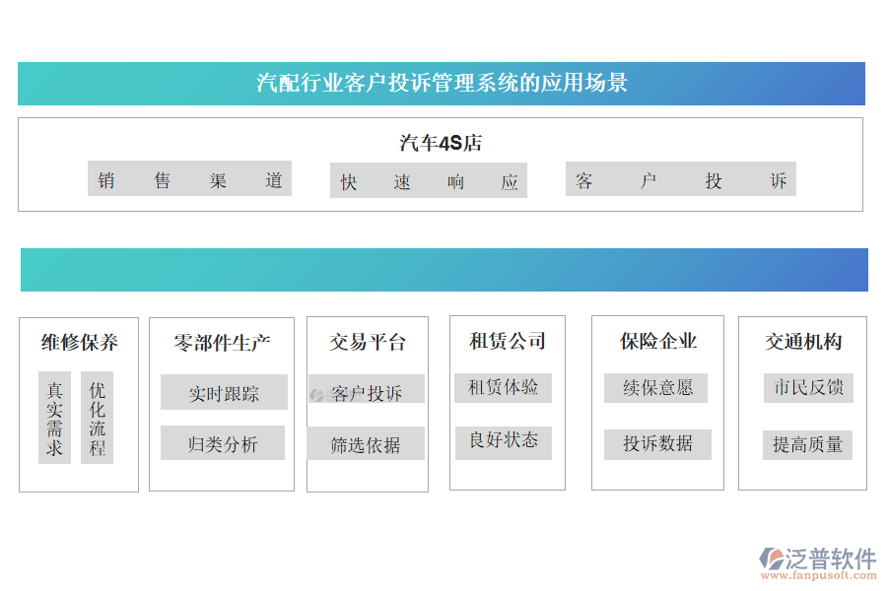Select the 租赁体验 box
The image size is (887, 591).
click(503, 387)
